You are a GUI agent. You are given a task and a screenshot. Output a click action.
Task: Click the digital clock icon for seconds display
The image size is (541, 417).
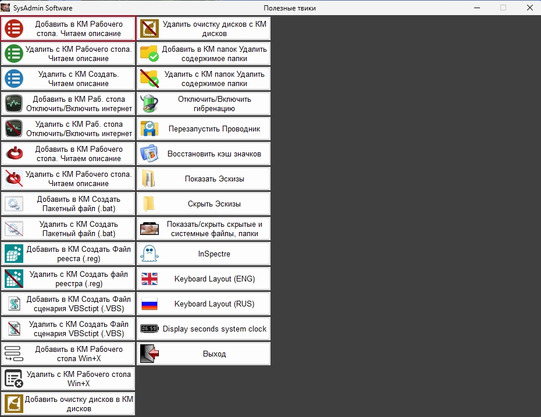150,329
